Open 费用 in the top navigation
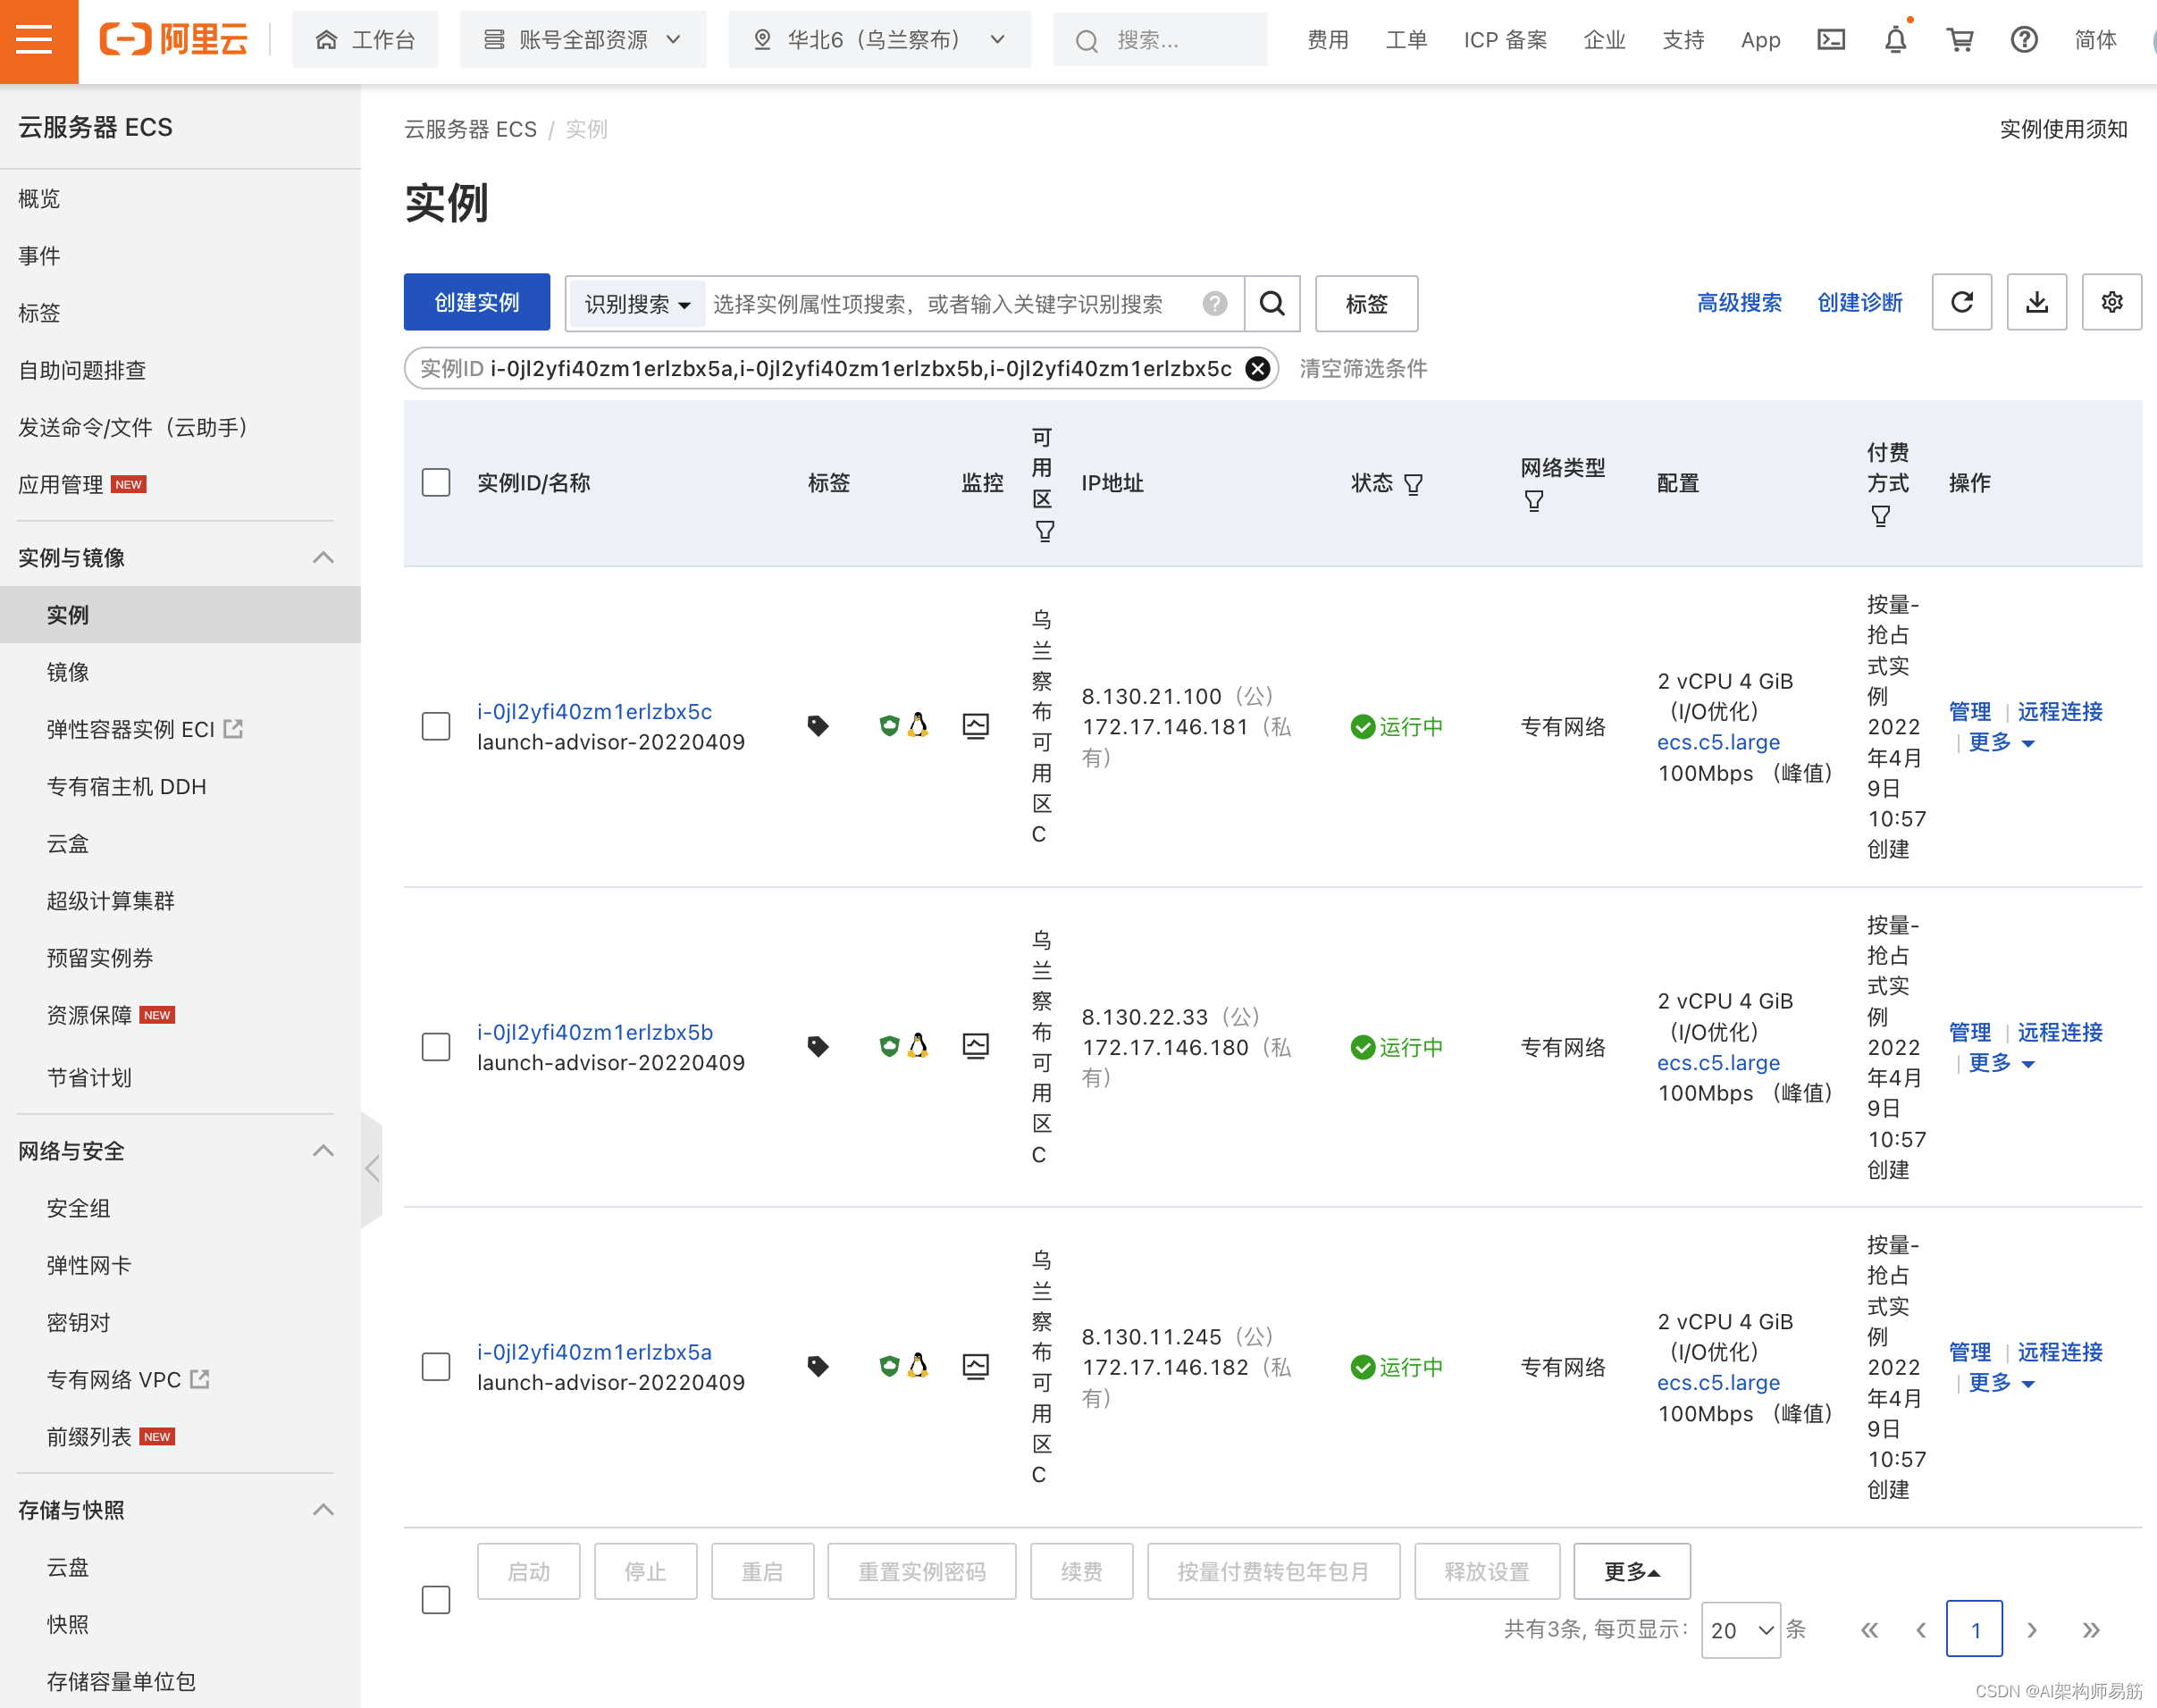 (1328, 40)
